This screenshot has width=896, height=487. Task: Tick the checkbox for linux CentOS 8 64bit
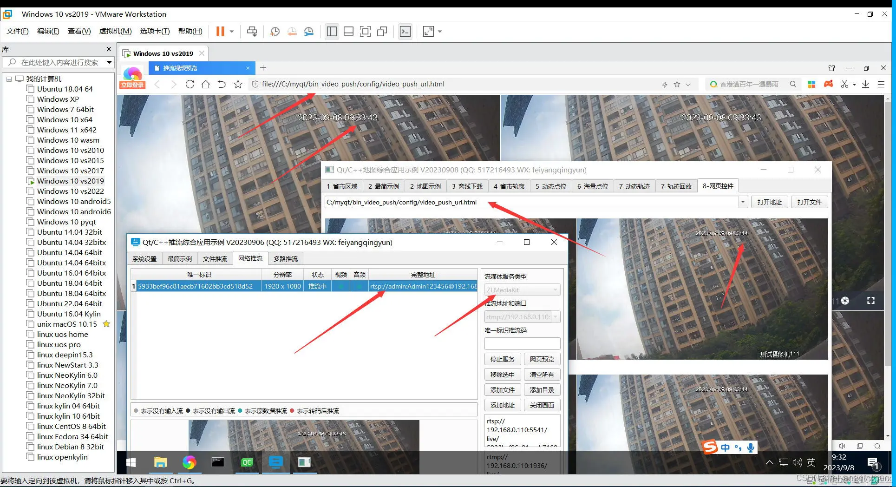(30, 426)
